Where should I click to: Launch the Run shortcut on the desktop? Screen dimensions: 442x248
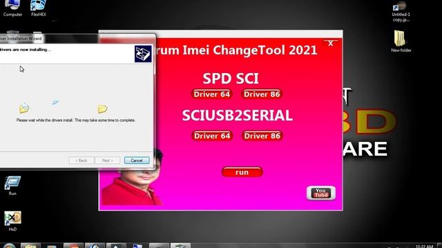click(x=12, y=185)
